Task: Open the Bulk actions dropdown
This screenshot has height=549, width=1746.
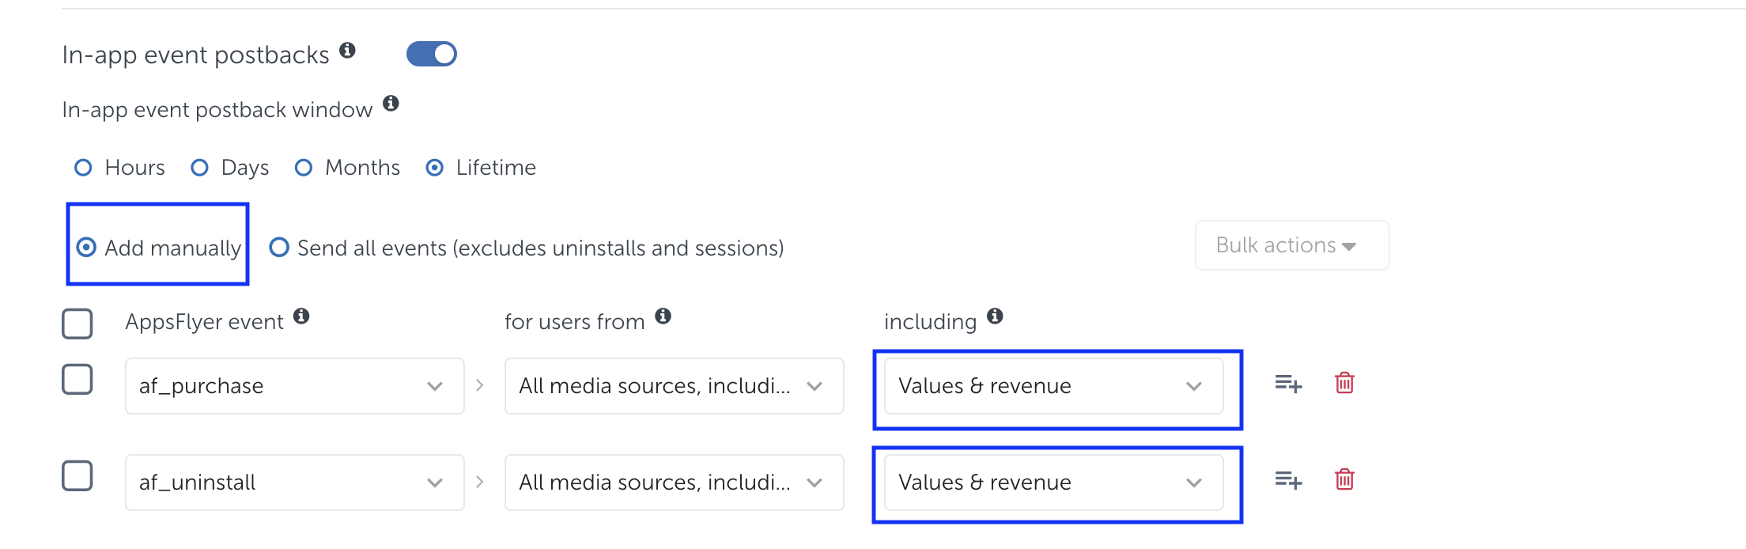Action: (1291, 245)
